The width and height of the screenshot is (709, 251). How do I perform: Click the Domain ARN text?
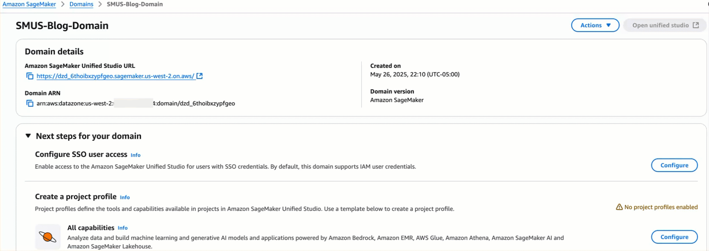click(136, 103)
